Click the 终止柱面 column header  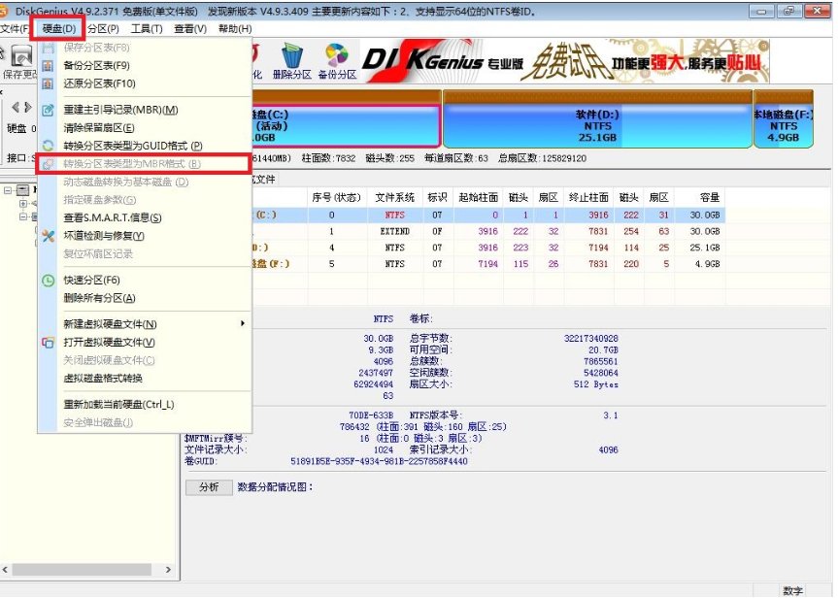tap(589, 198)
